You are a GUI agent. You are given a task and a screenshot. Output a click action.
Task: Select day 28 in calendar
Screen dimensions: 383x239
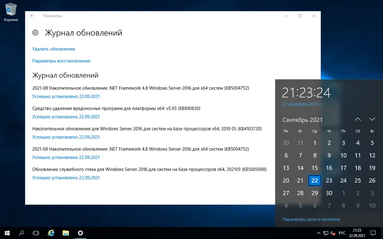(300, 193)
